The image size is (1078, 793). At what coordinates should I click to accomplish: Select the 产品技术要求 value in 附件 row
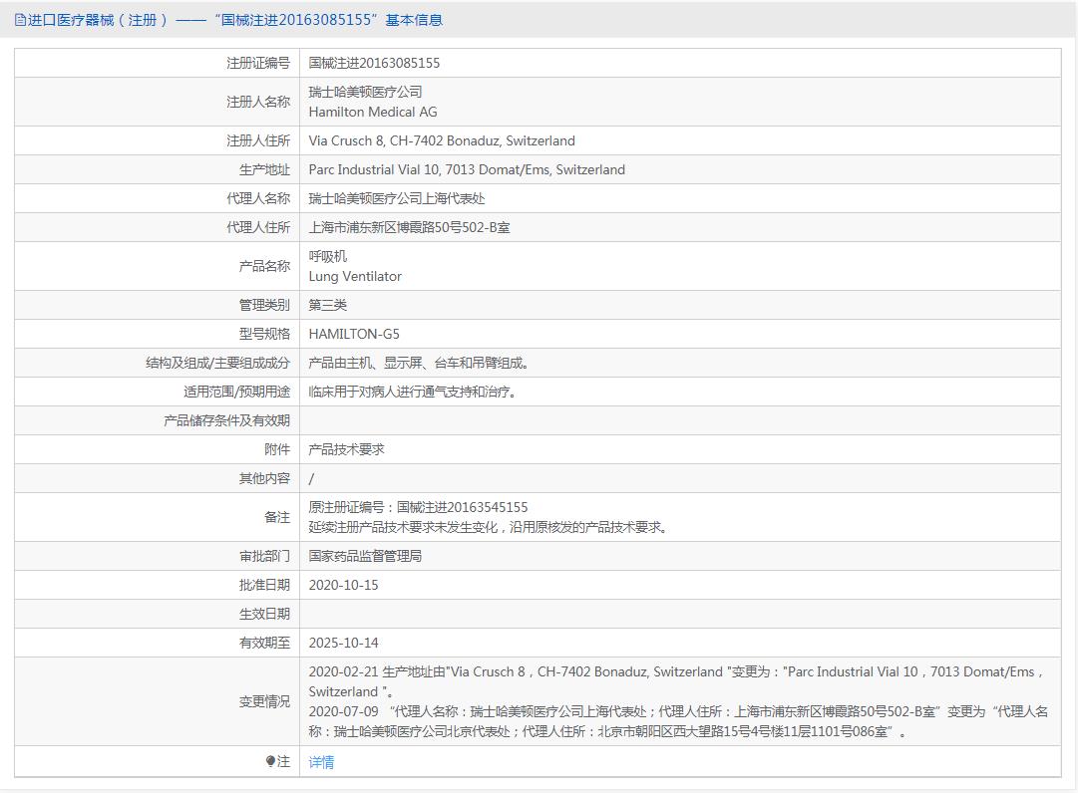[x=346, y=449]
